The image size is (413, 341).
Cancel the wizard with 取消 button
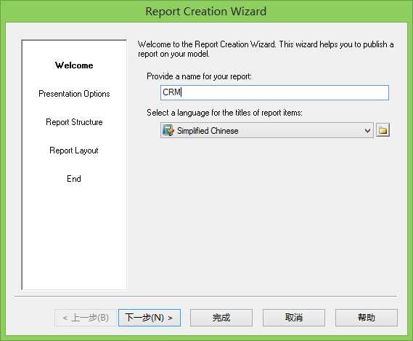tap(294, 318)
